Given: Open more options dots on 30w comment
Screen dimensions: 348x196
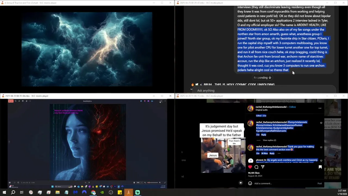Looking at the screenshot, I should (x=279, y=154).
